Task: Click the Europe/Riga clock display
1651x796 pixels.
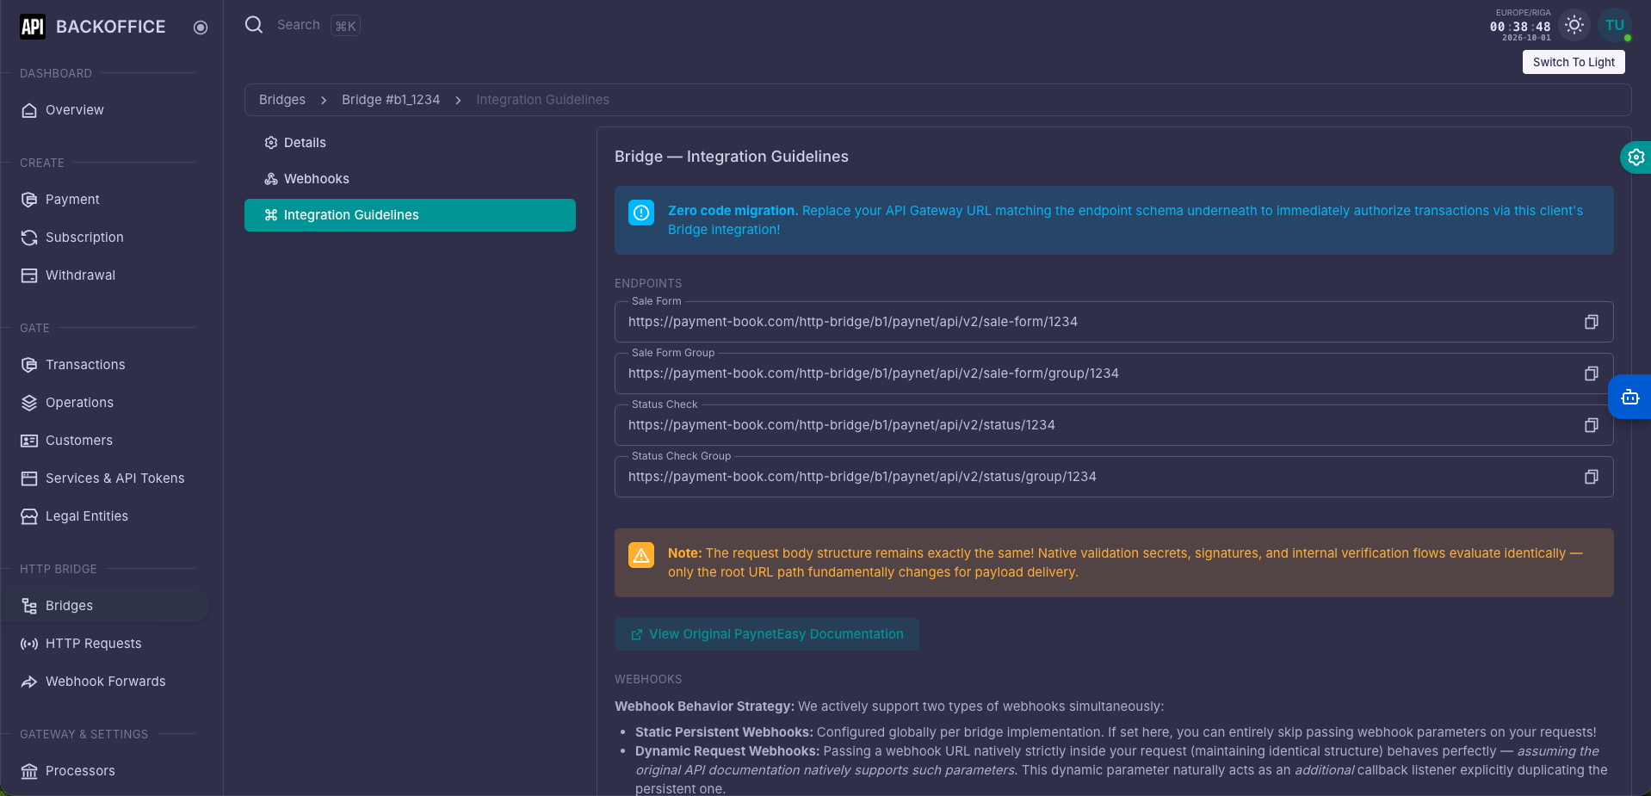Action: (x=1520, y=25)
